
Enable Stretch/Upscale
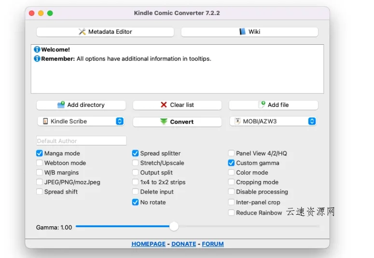pyautogui.click(x=135, y=163)
